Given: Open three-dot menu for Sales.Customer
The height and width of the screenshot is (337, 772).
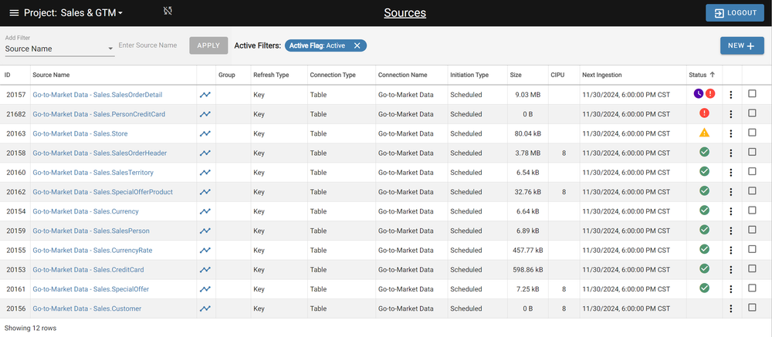Looking at the screenshot, I should pyautogui.click(x=731, y=309).
